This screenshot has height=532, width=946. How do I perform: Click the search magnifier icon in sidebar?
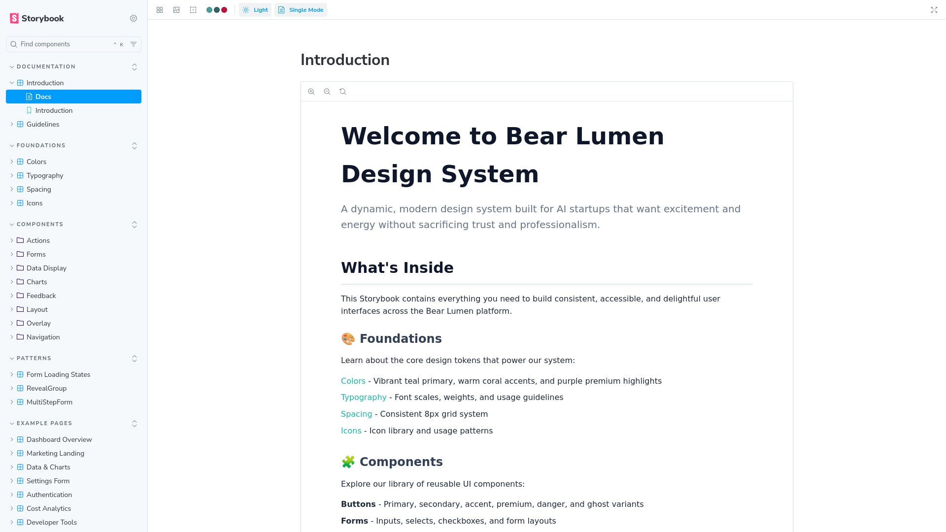tap(14, 44)
